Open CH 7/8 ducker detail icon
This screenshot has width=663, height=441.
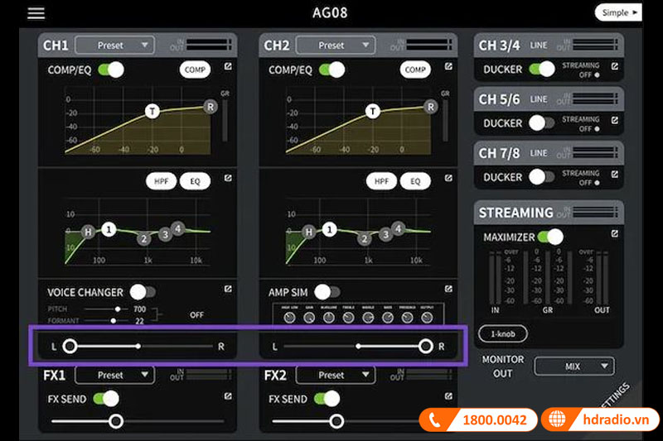click(615, 175)
